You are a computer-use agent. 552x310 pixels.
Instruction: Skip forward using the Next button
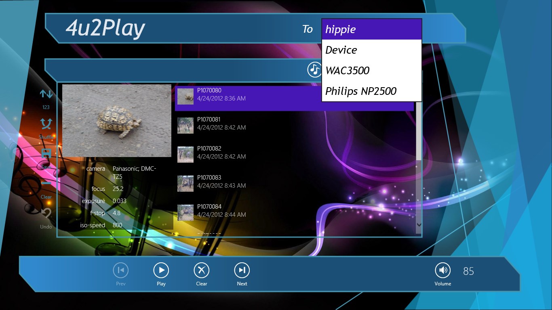click(242, 270)
